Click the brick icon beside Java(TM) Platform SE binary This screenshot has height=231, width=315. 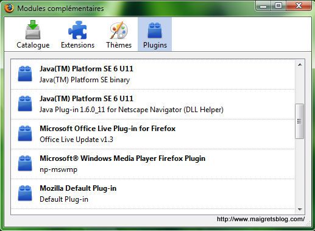(x=25, y=74)
